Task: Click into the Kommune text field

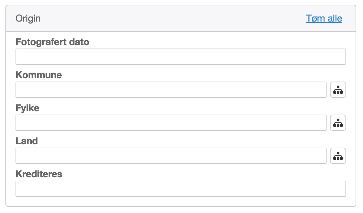Action: pos(171,90)
